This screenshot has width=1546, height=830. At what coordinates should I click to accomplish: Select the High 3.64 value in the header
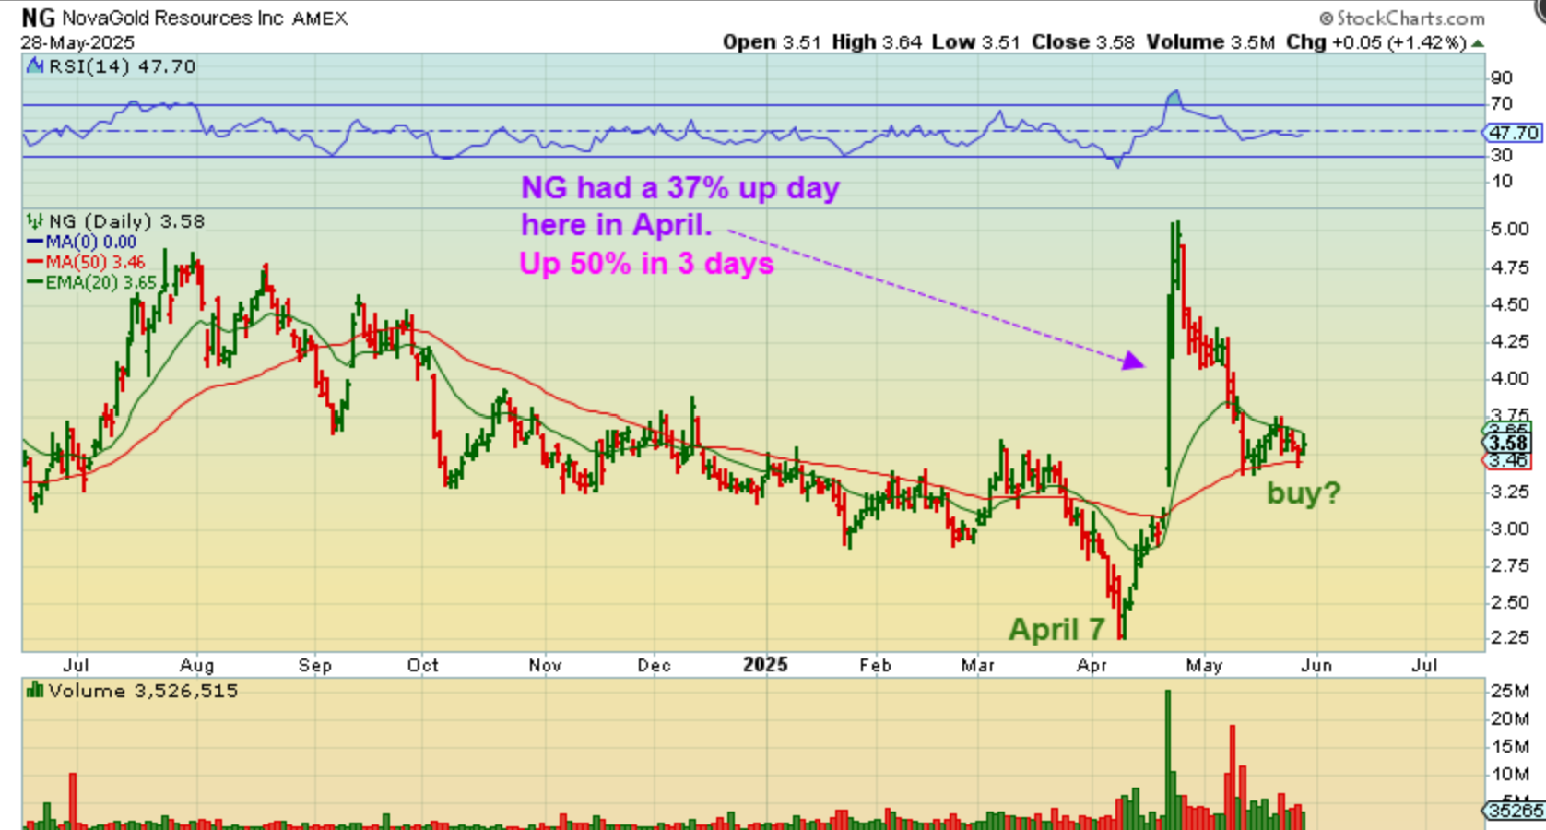tap(877, 42)
